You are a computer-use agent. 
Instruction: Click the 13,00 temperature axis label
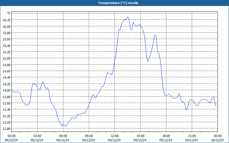7,122
